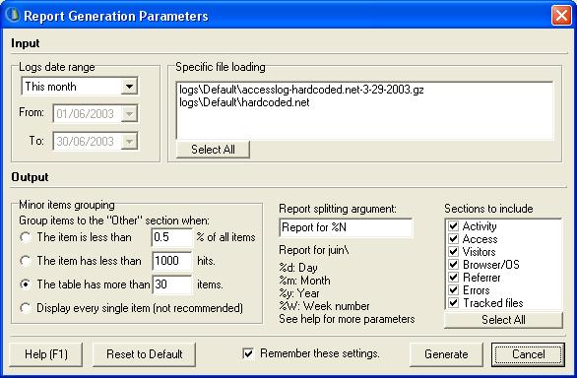Click the 30 items input field

pyautogui.click(x=172, y=284)
